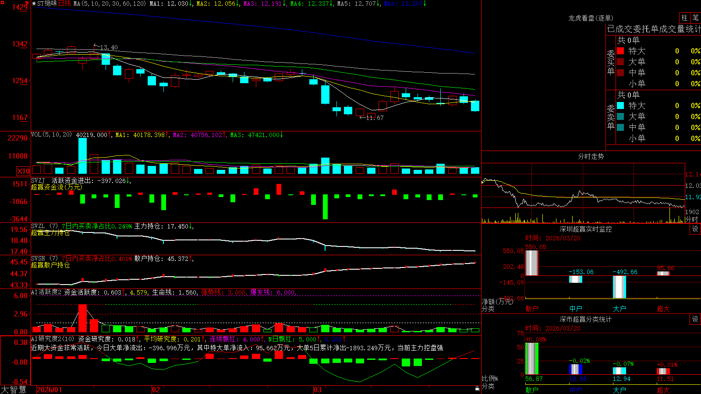Click the star icon before ST绝味
Image resolution: width=701 pixels, height=394 pixels.
pos(34,4)
